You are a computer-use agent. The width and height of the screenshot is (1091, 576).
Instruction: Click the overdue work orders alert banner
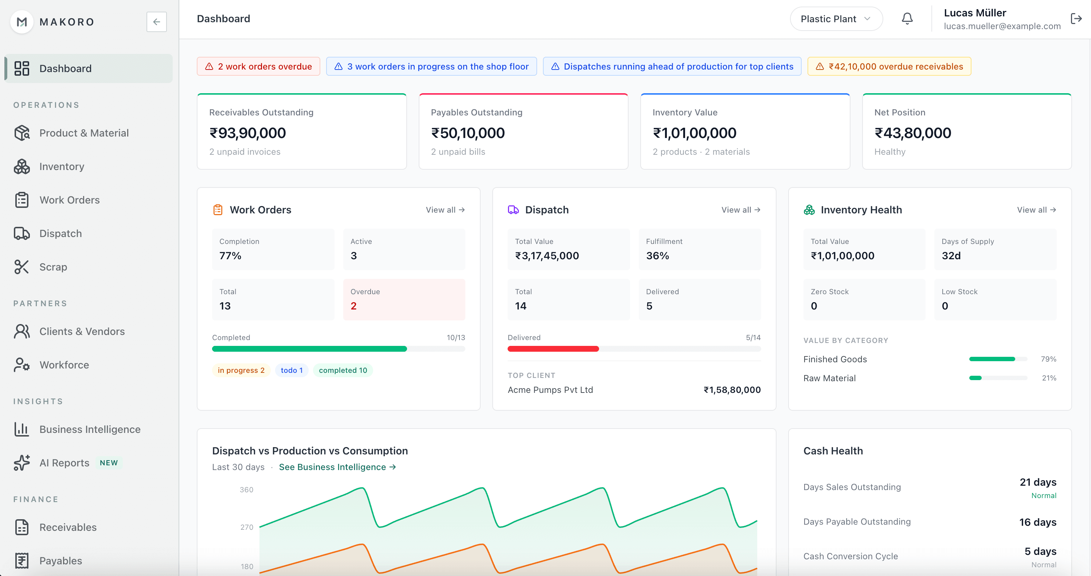coord(258,66)
